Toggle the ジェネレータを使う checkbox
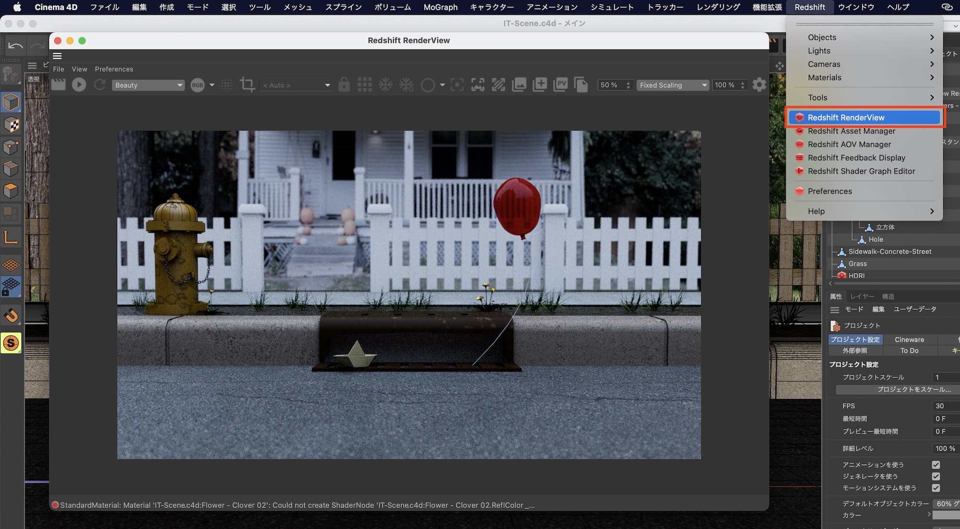The image size is (960, 529). pyautogui.click(x=936, y=476)
